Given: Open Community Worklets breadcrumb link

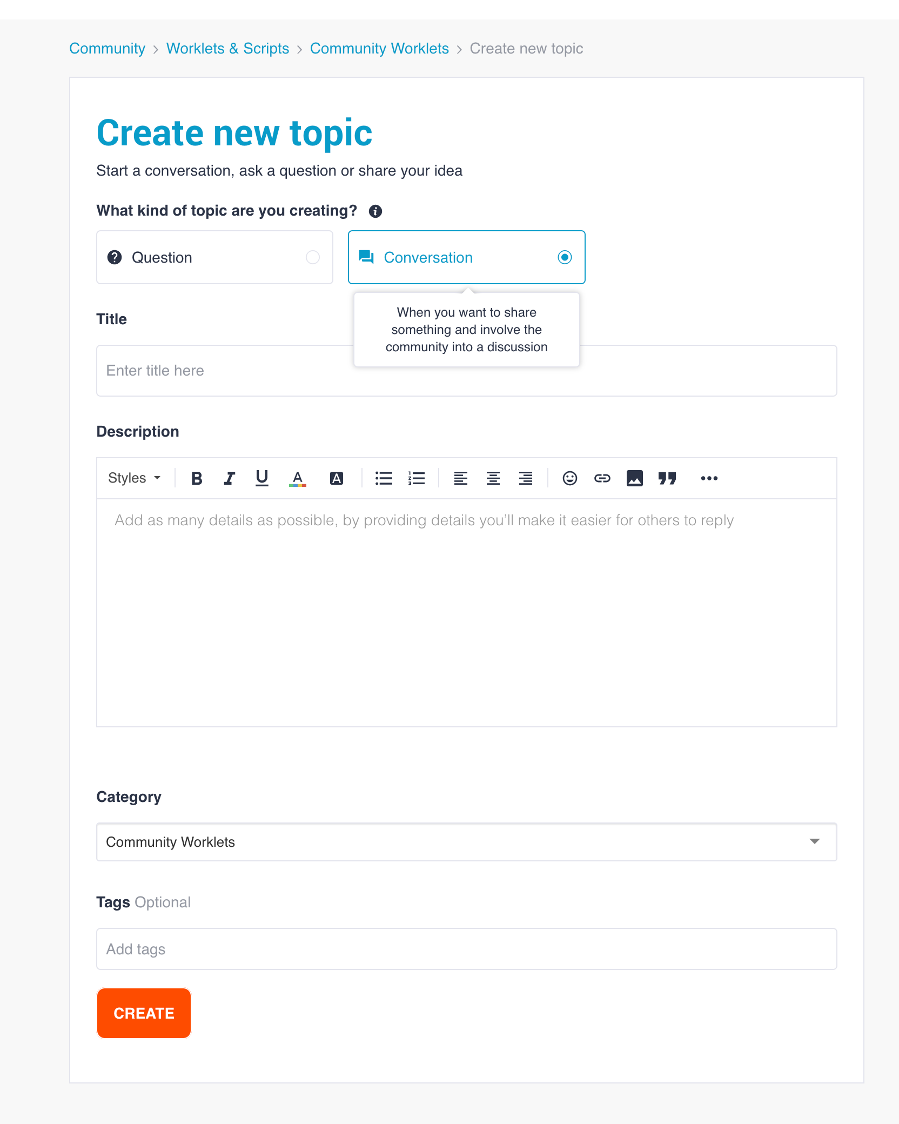Looking at the screenshot, I should (x=379, y=49).
